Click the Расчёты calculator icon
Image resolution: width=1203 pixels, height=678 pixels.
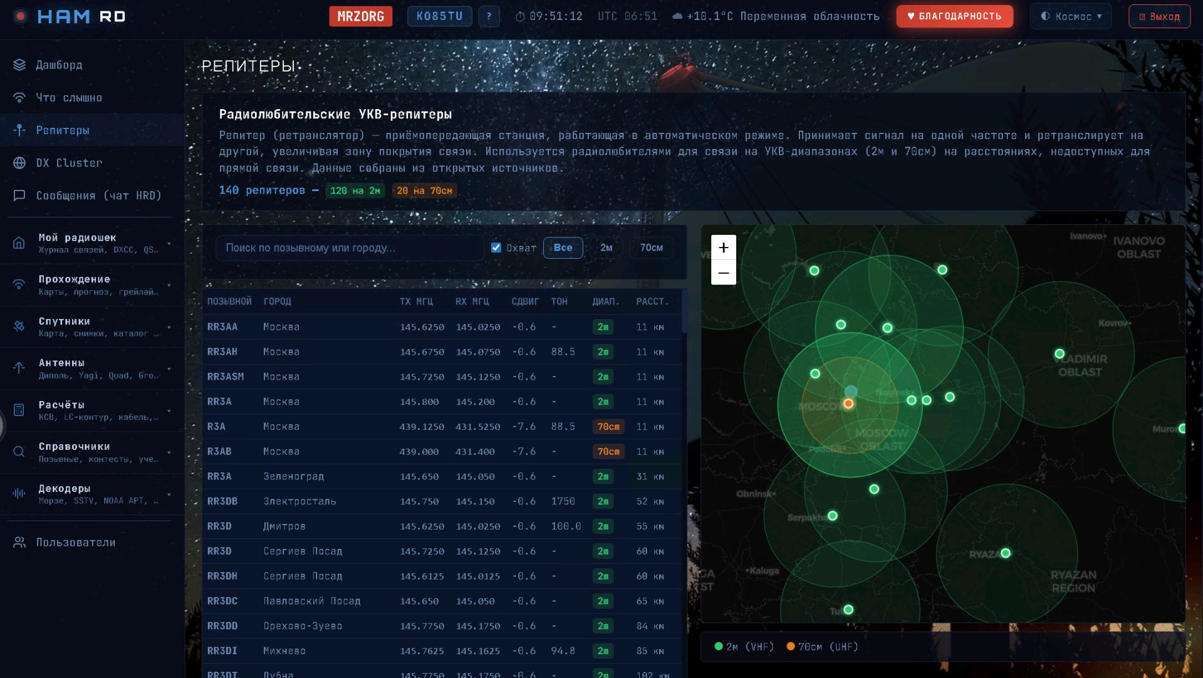19,410
